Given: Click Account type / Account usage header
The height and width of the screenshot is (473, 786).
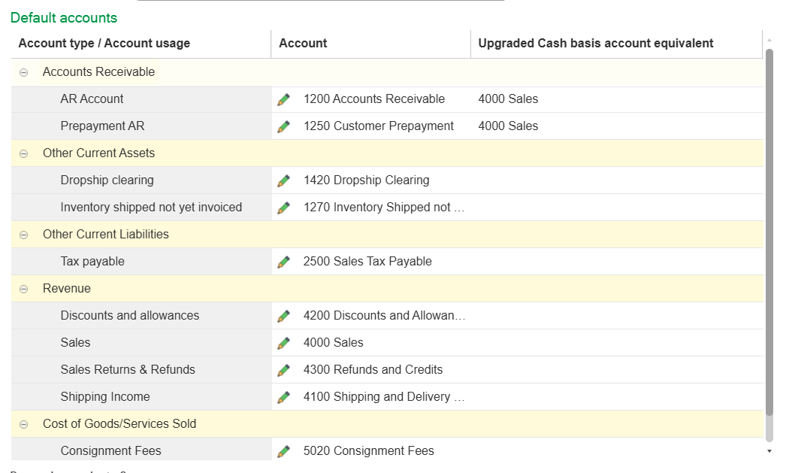Looking at the screenshot, I should coord(104,44).
